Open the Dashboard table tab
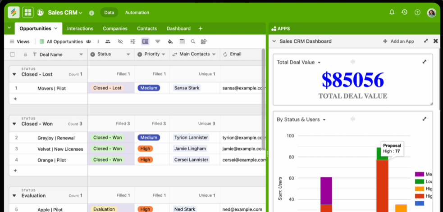 (x=178, y=28)
